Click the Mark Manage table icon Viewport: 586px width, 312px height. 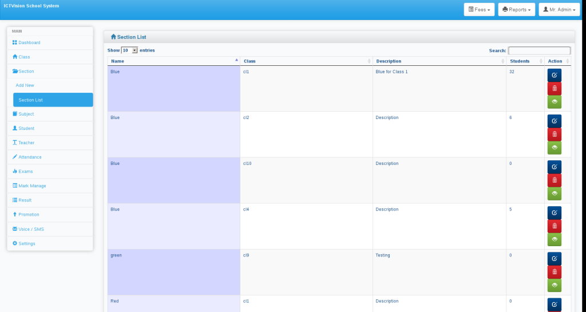tap(14, 185)
